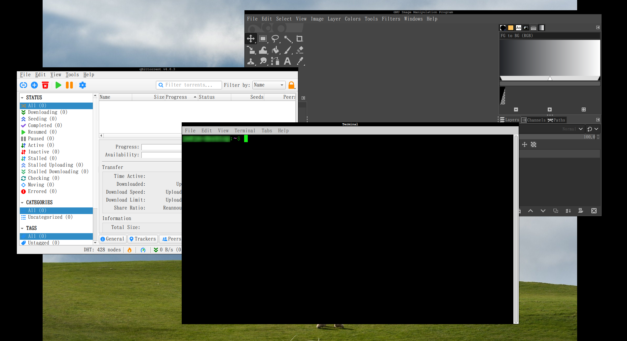Select the Fuzzy Select magic wand tool
Viewport: 627px width, 341px height.
tap(288, 39)
